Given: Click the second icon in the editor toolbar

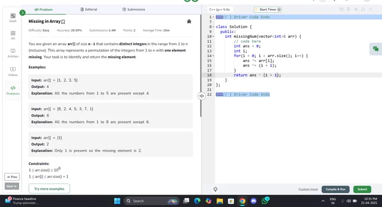Looking at the screenshot, I should 349,9.
